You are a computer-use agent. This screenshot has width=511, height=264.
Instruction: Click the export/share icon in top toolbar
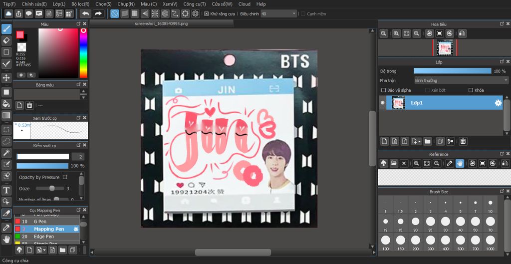tap(19, 13)
